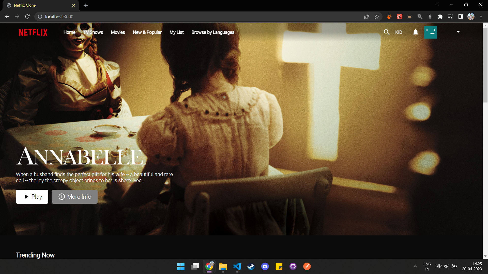This screenshot has height=274, width=488.
Task: Close the Netflix Clone tab
Action: click(x=74, y=5)
